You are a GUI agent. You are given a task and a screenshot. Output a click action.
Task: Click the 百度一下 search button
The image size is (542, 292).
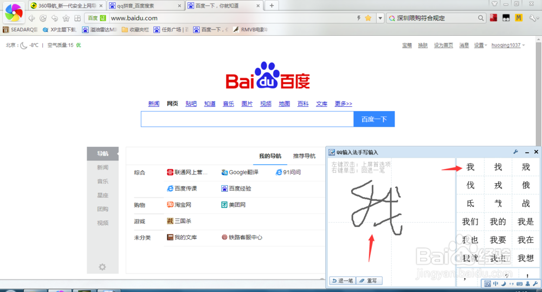tap(374, 119)
